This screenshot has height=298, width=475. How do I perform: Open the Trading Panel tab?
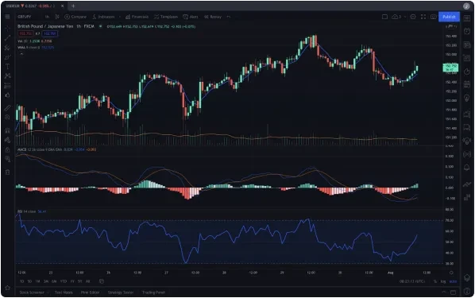[153, 292]
